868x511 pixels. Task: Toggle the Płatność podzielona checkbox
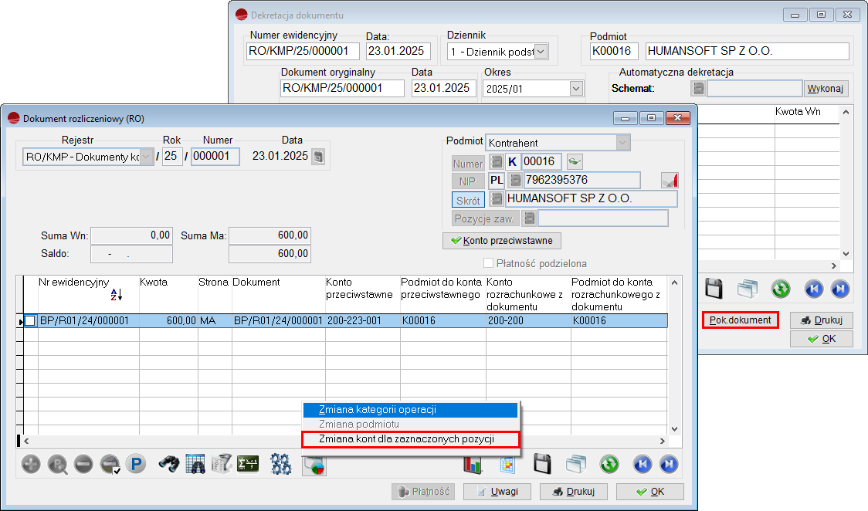tap(488, 263)
